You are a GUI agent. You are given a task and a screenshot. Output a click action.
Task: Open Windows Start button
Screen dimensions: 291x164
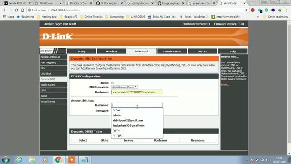click(x=5, y=160)
